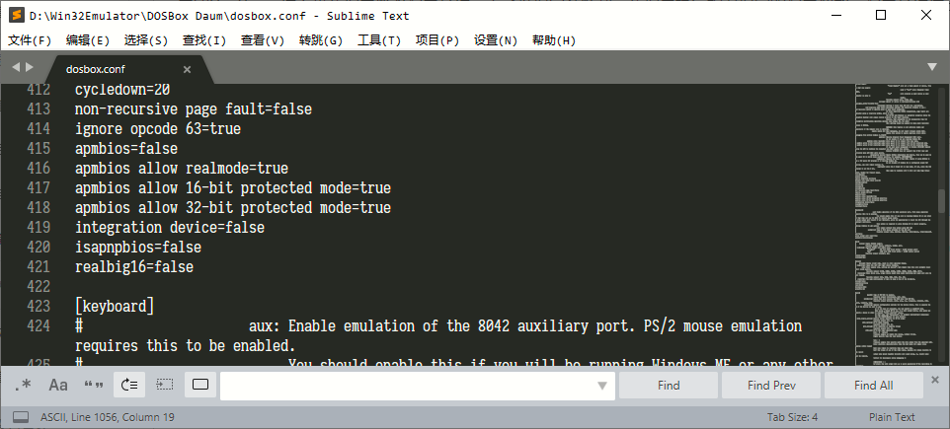Open the find history dropdown arrow
Viewport: 950px width, 429px height.
pos(602,386)
